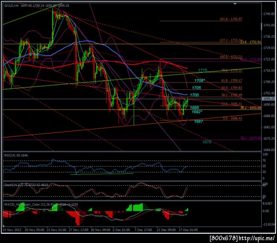277x243 pixels.
Task: Select the cyan 1709* level annotation
Action: click(x=199, y=81)
